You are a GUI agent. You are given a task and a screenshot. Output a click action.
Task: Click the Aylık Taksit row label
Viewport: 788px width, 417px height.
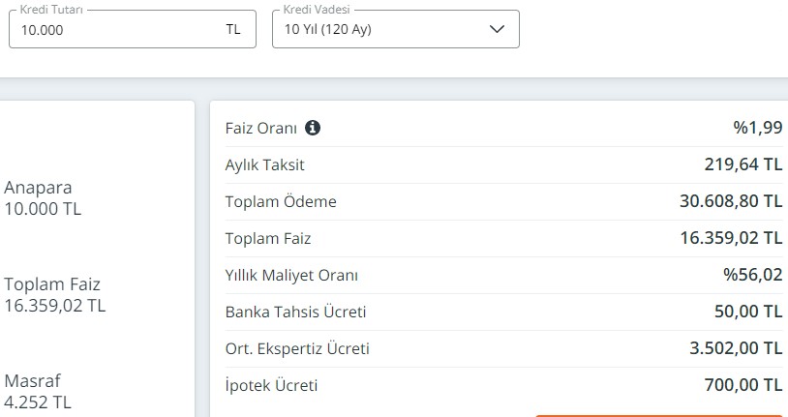265,164
